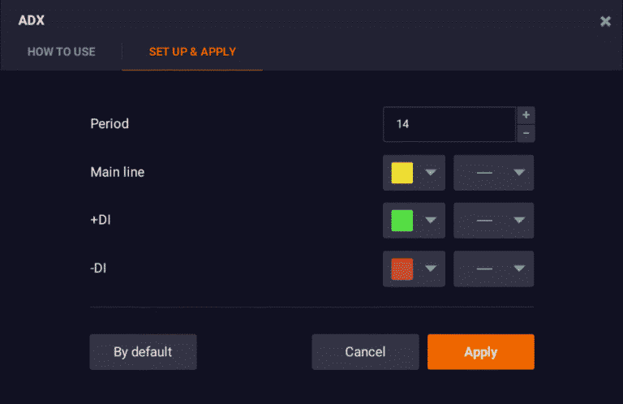Viewport: 623px width, 404px height.
Task: Open the Main line style dropdown
Action: pos(519,173)
